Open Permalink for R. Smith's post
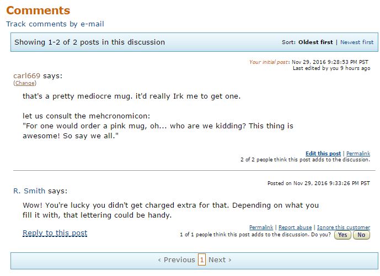This screenshot has width=380, height=276. (x=261, y=227)
